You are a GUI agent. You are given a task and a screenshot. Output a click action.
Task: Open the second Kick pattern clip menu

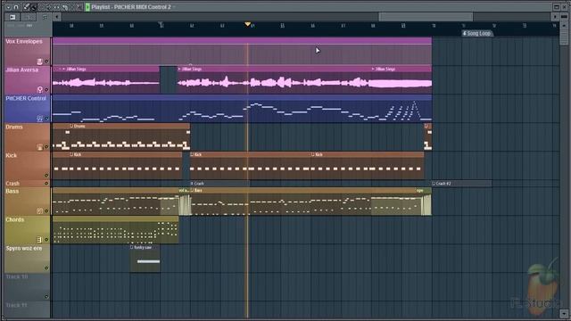coord(192,154)
